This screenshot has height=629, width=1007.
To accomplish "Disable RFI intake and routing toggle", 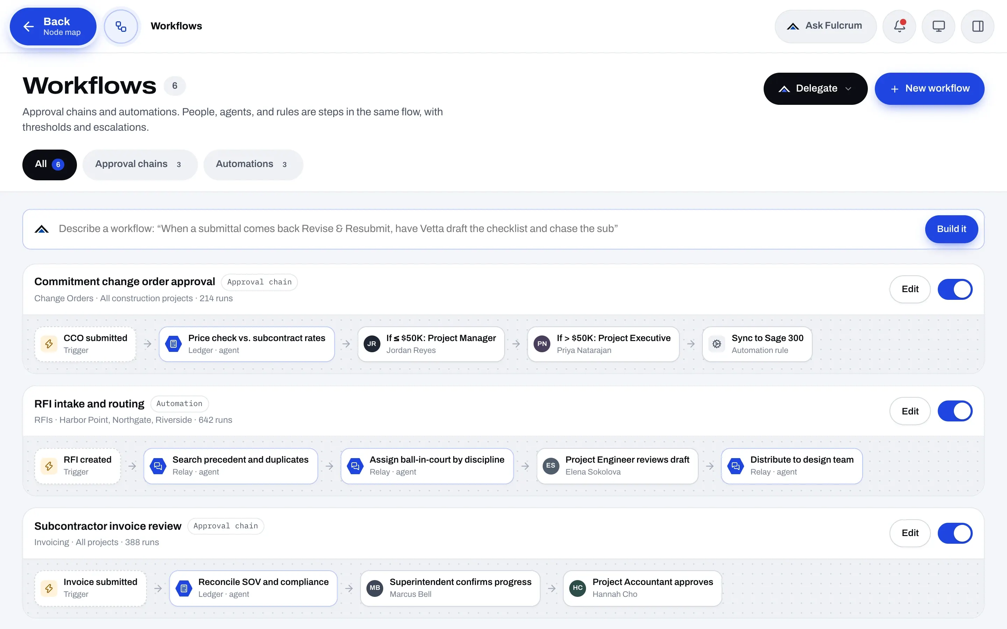I will pos(955,411).
